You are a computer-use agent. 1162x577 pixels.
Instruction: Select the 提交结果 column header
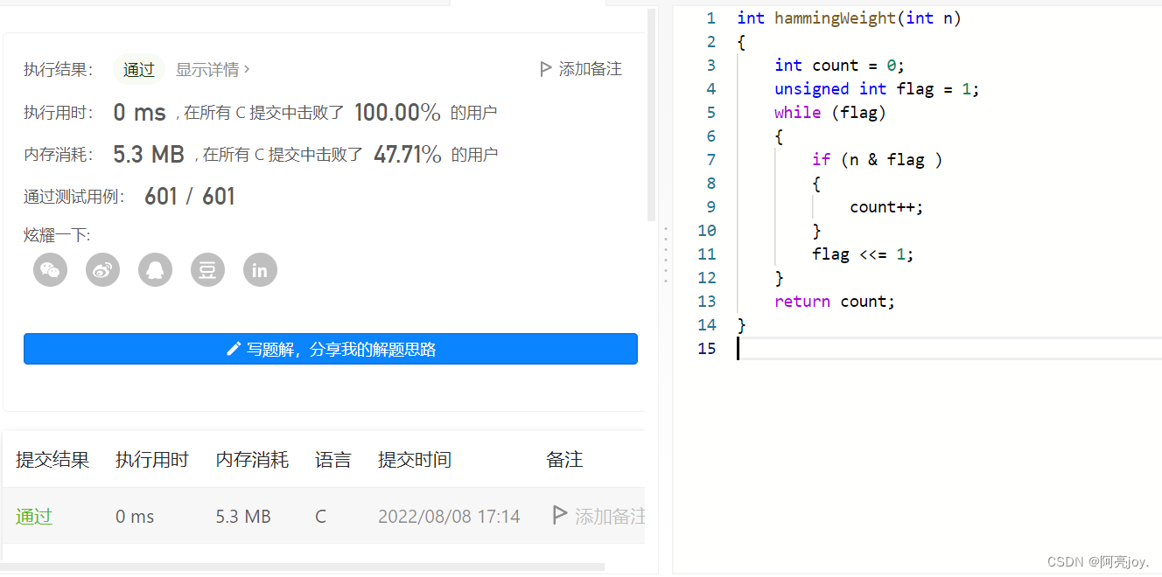[x=52, y=459]
